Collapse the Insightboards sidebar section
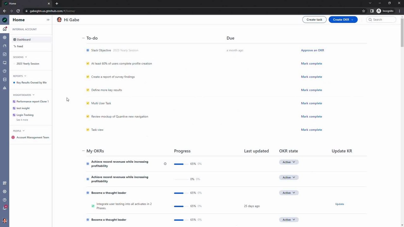 (x=33, y=95)
